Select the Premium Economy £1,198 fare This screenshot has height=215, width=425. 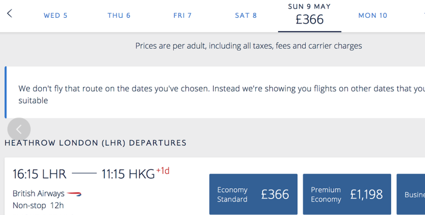pyautogui.click(x=347, y=194)
